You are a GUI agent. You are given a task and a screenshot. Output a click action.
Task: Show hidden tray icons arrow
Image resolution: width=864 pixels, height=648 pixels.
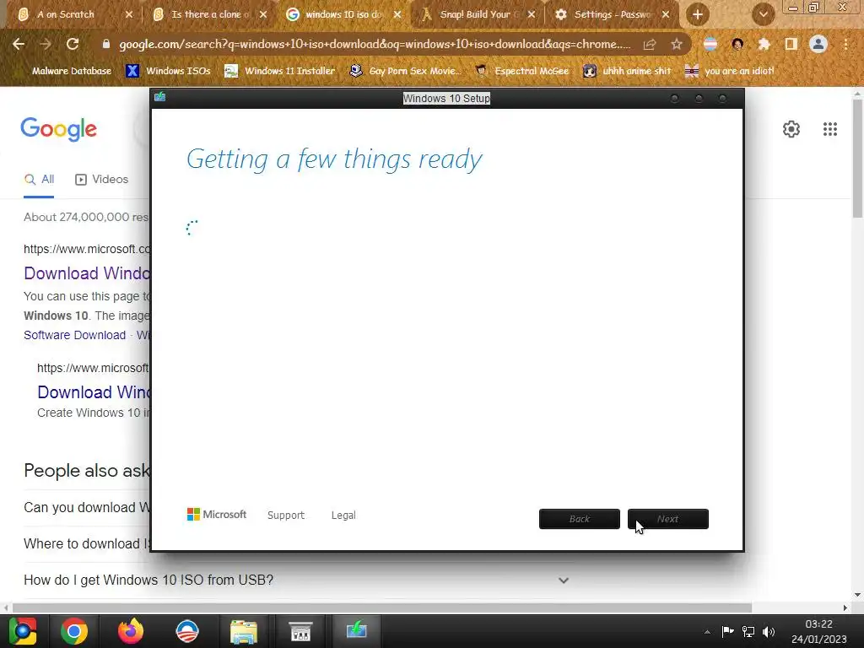(707, 632)
